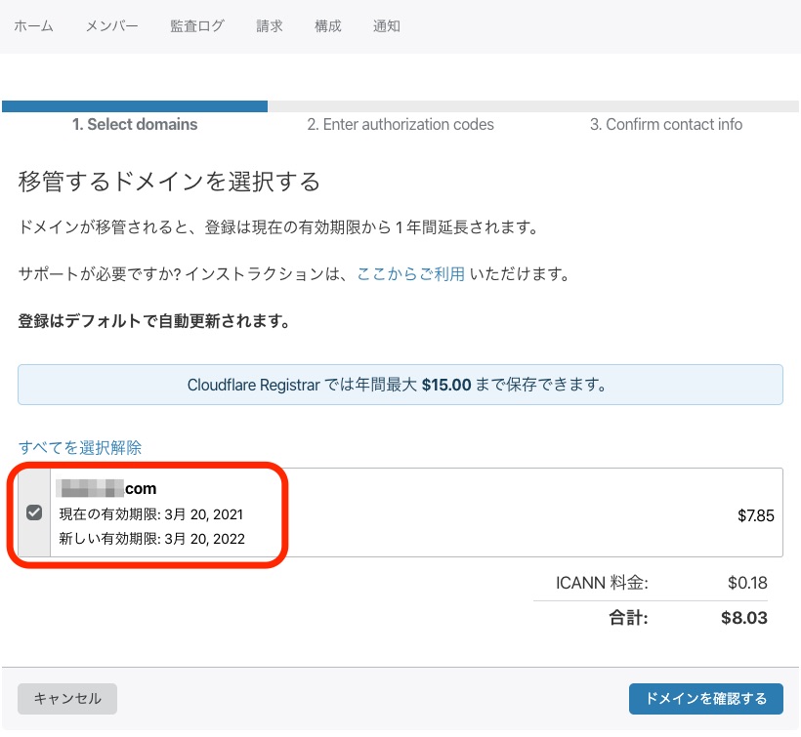This screenshot has height=737, width=801.
Task: Click the Cloudflare Registrar savings banner
Action: 400,385
